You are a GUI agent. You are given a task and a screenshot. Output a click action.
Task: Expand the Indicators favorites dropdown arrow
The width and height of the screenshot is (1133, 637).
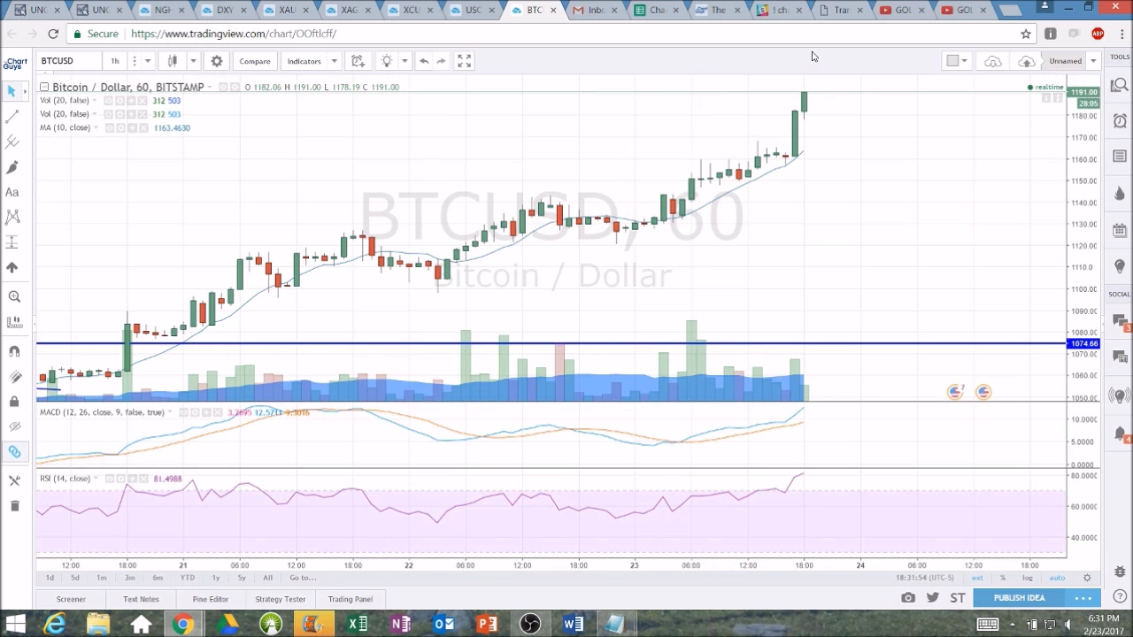point(334,61)
